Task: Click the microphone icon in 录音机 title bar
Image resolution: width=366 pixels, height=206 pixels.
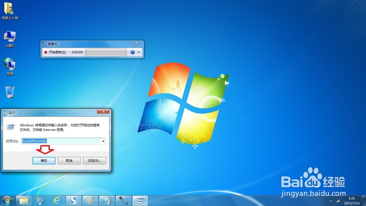Action: (44, 44)
